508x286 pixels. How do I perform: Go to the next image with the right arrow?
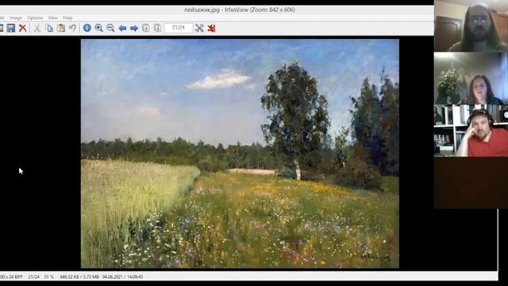(134, 29)
